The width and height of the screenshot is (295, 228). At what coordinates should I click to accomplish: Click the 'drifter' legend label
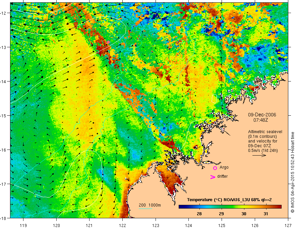(222, 176)
